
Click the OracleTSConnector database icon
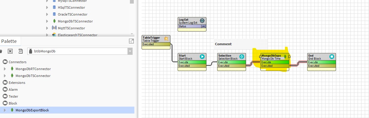54,14
